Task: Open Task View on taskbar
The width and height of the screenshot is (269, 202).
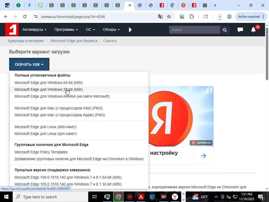Action: [95, 197]
